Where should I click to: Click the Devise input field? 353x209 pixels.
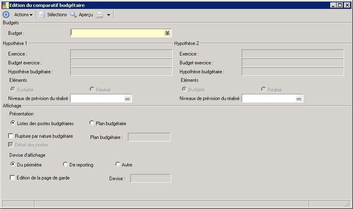pos(151,179)
